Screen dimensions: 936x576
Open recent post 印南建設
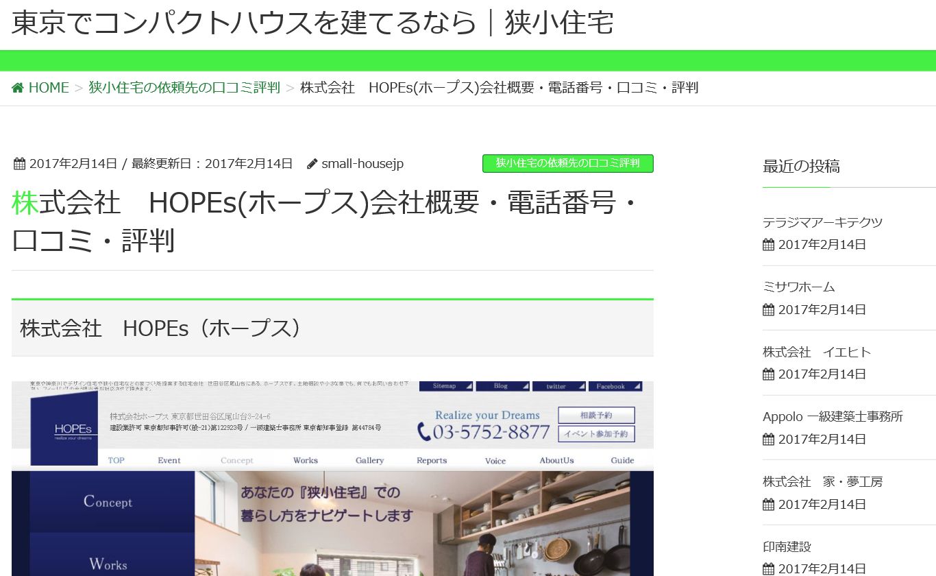pyautogui.click(x=787, y=547)
